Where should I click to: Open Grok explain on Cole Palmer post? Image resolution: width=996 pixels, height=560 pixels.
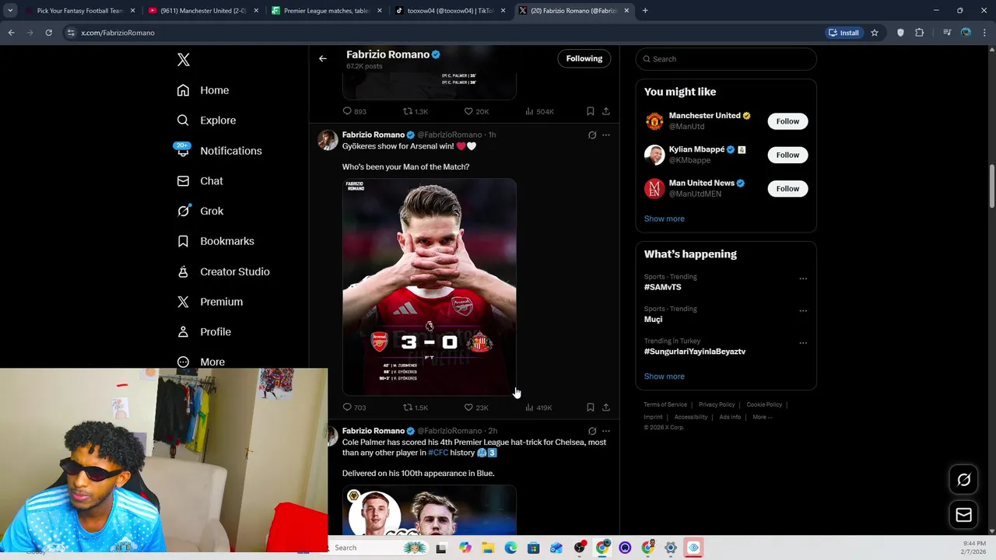pos(592,431)
